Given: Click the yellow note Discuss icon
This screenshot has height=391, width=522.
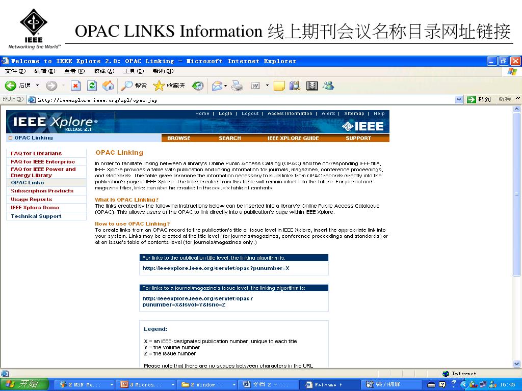Looking at the screenshot, I should 279,86.
